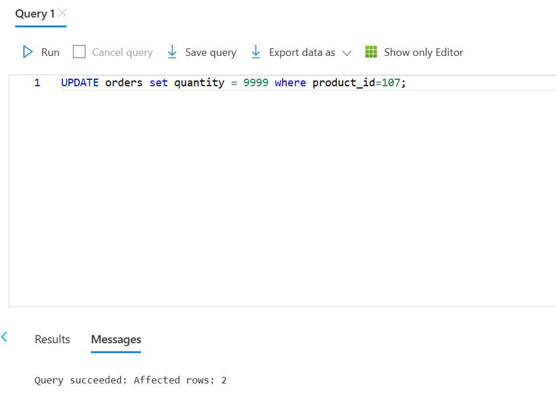Viewport: 556px width, 405px height.
Task: Click the Cancel query square stop icon
Action: click(x=79, y=52)
